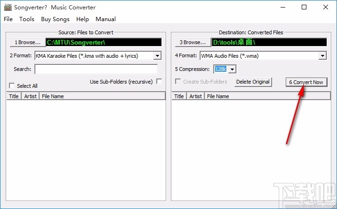Sort destination list by File Name column
The image size is (337, 209).
click(x=268, y=96)
